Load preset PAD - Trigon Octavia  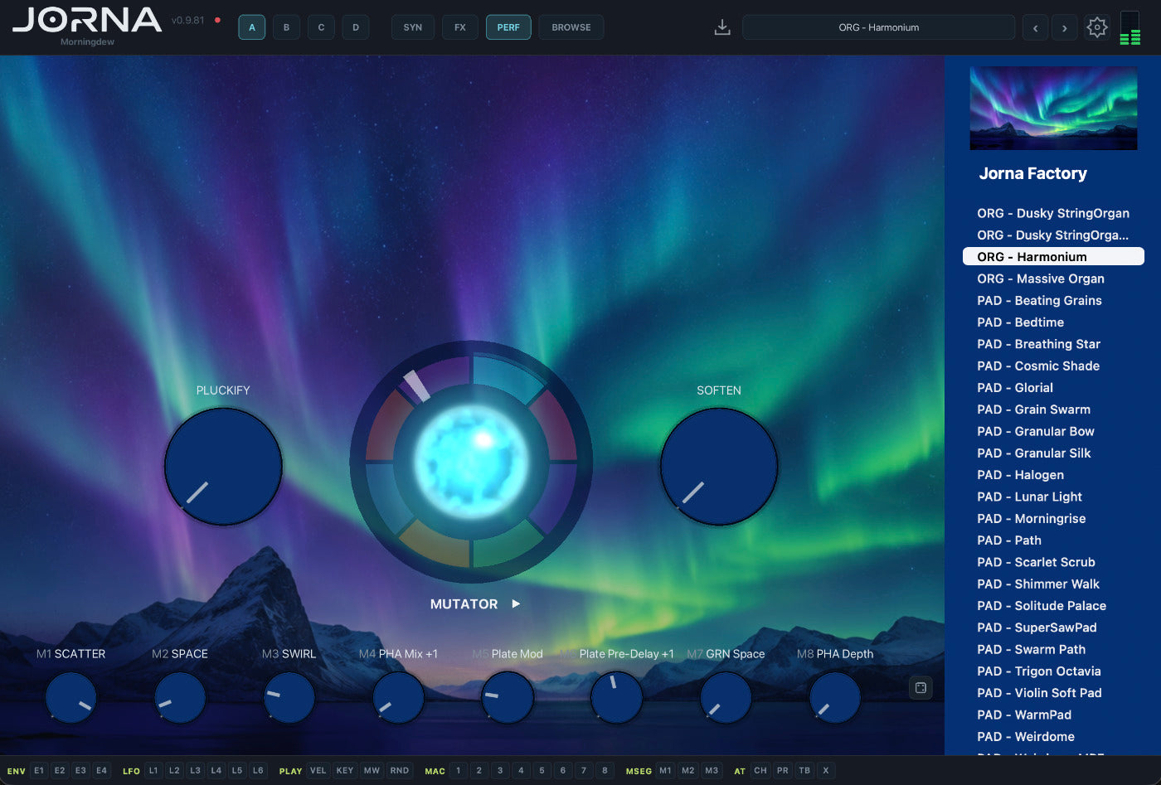point(1053,671)
